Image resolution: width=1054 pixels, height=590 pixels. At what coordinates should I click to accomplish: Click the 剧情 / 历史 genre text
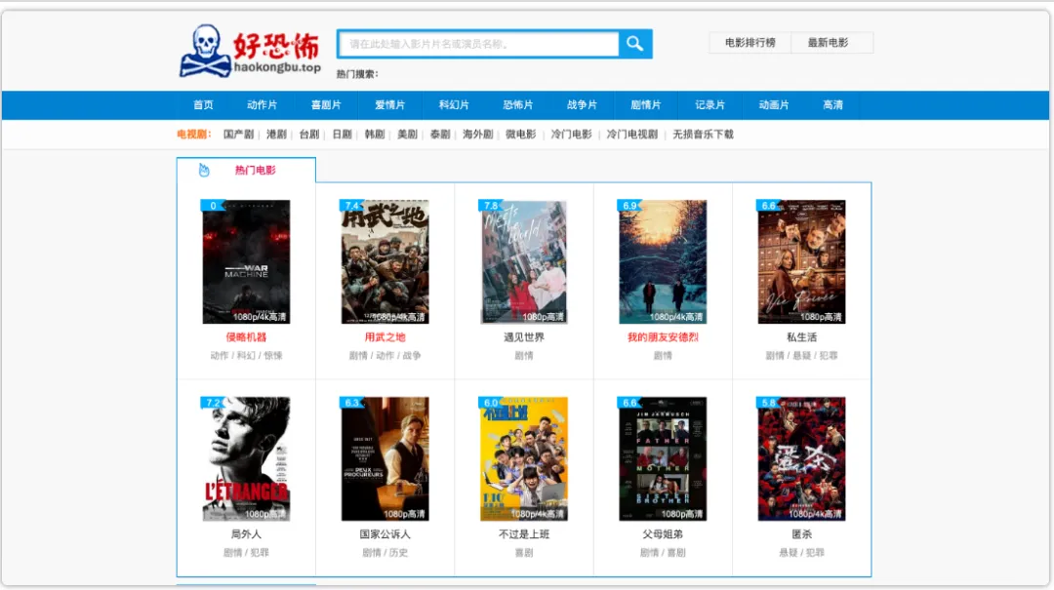click(385, 552)
